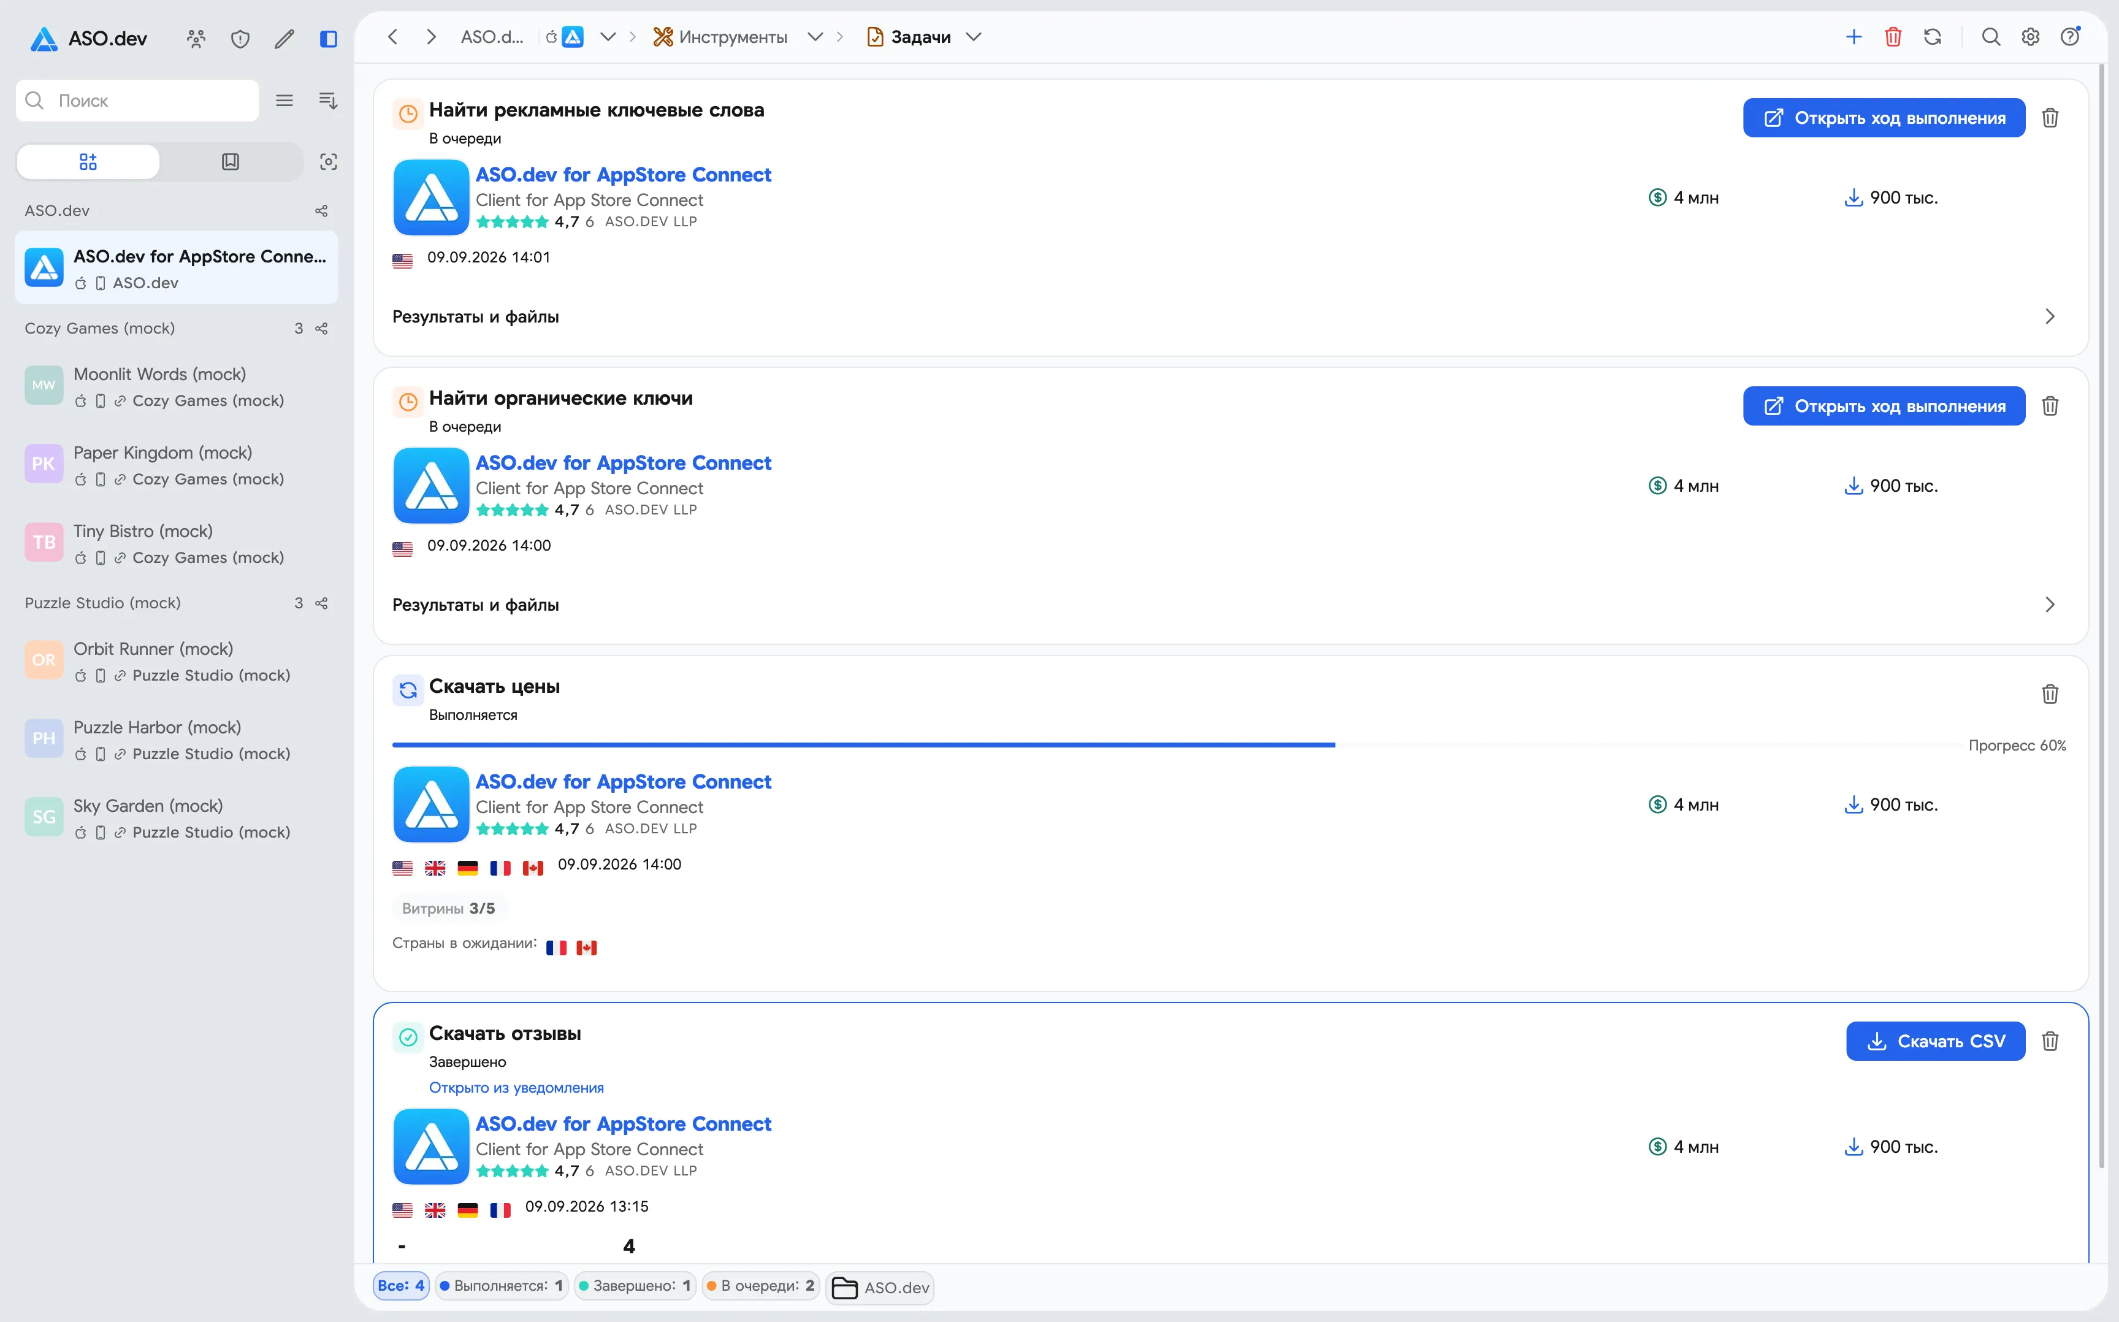Click the list view icon beside search
The width and height of the screenshot is (2119, 1322).
284,101
